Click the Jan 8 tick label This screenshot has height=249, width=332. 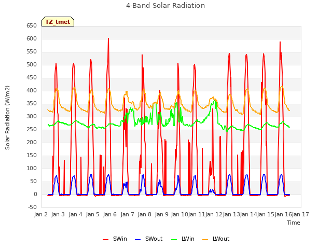point(145,214)
